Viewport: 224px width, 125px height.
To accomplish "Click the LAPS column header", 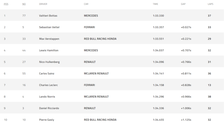I will point(211,4).
